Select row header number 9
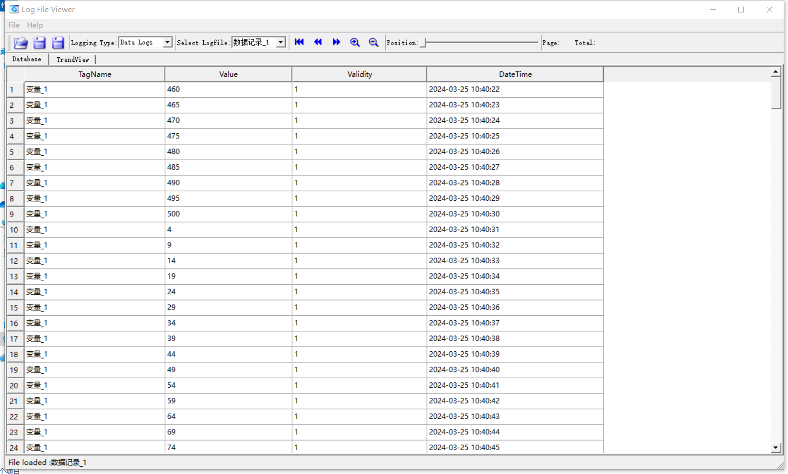This screenshot has height=474, width=788. point(15,214)
